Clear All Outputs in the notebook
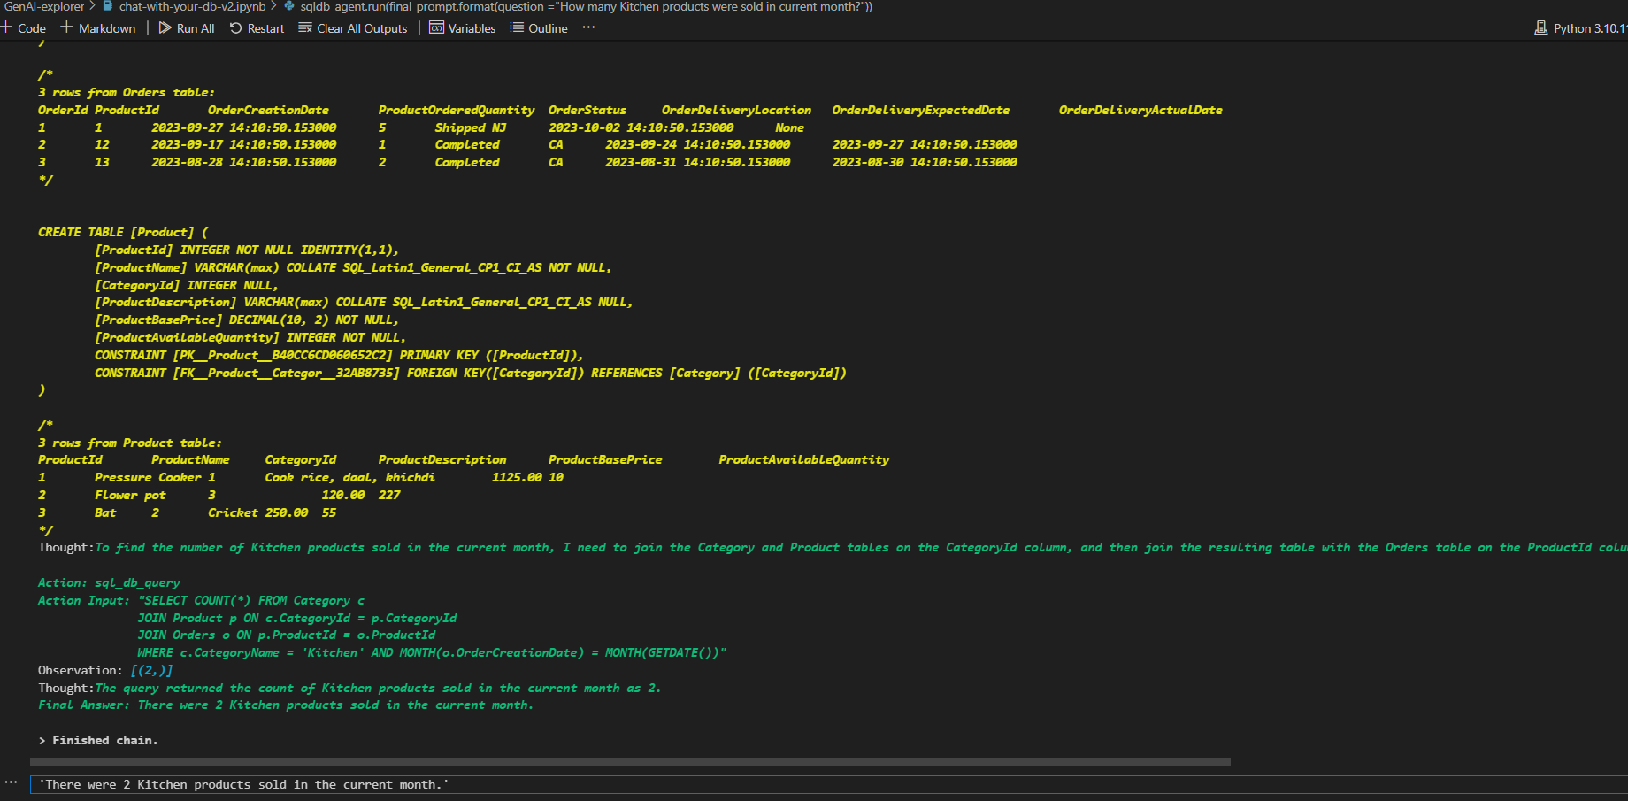The width and height of the screenshot is (1628, 801). (x=353, y=28)
